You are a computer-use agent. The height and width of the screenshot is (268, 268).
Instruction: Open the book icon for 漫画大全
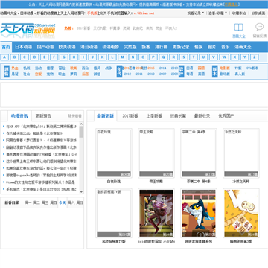click(238, 27)
